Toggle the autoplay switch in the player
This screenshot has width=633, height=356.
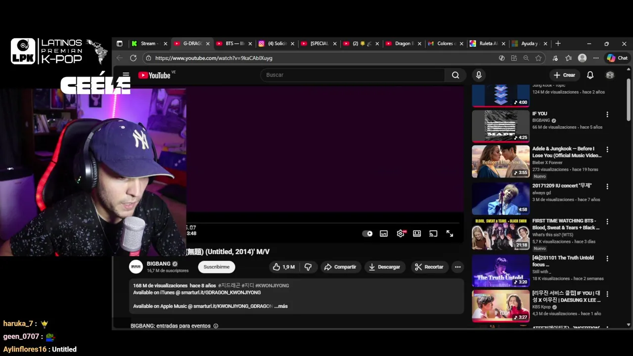pyautogui.click(x=367, y=233)
